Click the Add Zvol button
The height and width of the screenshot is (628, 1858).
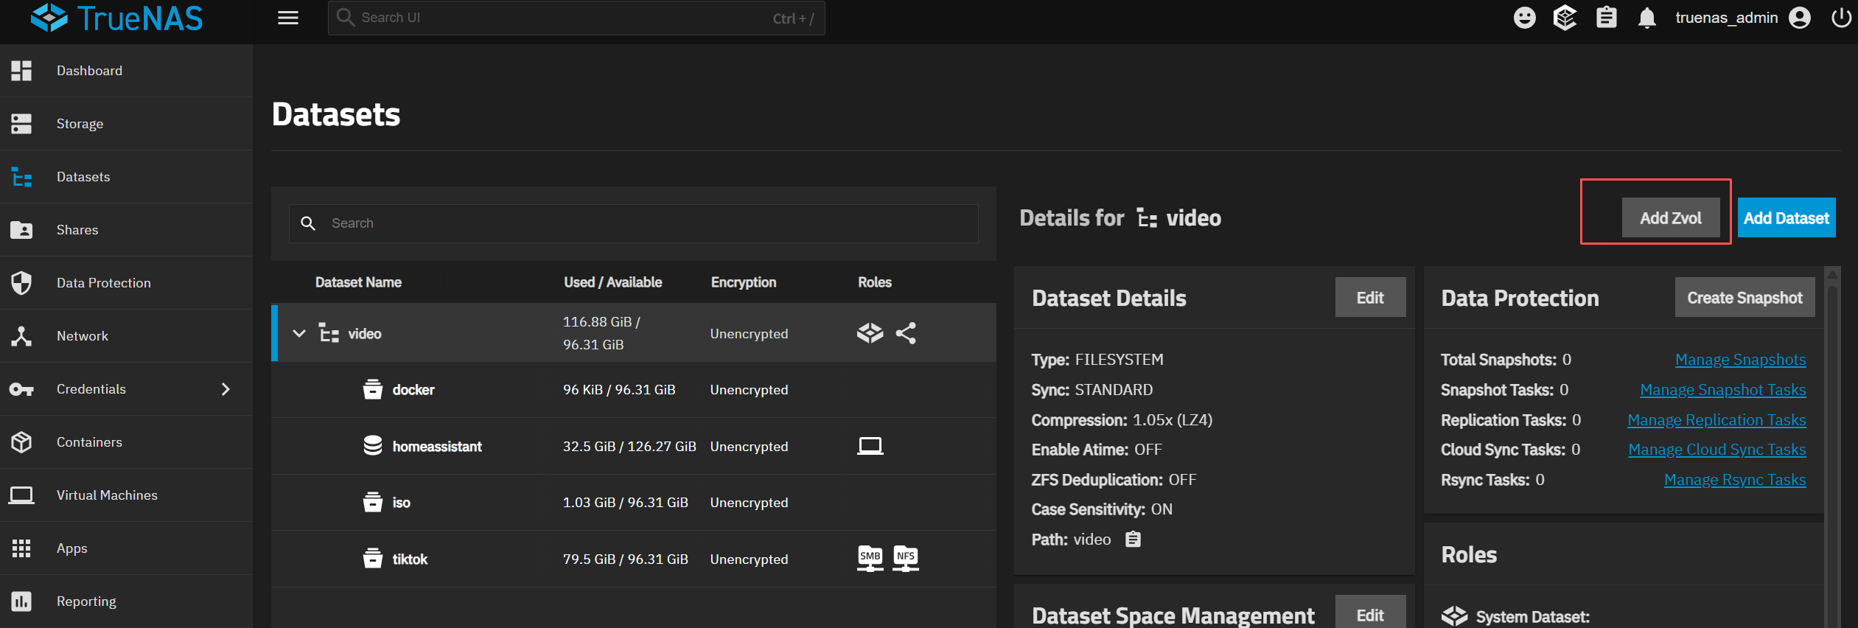pos(1670,218)
